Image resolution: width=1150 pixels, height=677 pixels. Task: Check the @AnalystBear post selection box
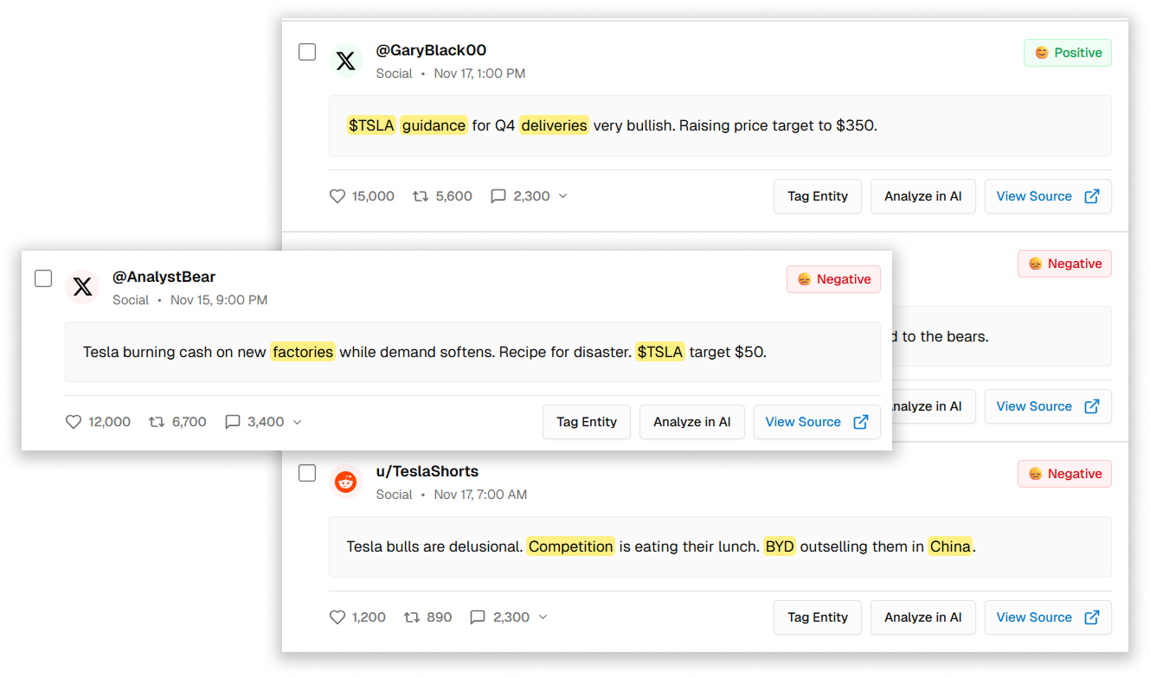[43, 278]
